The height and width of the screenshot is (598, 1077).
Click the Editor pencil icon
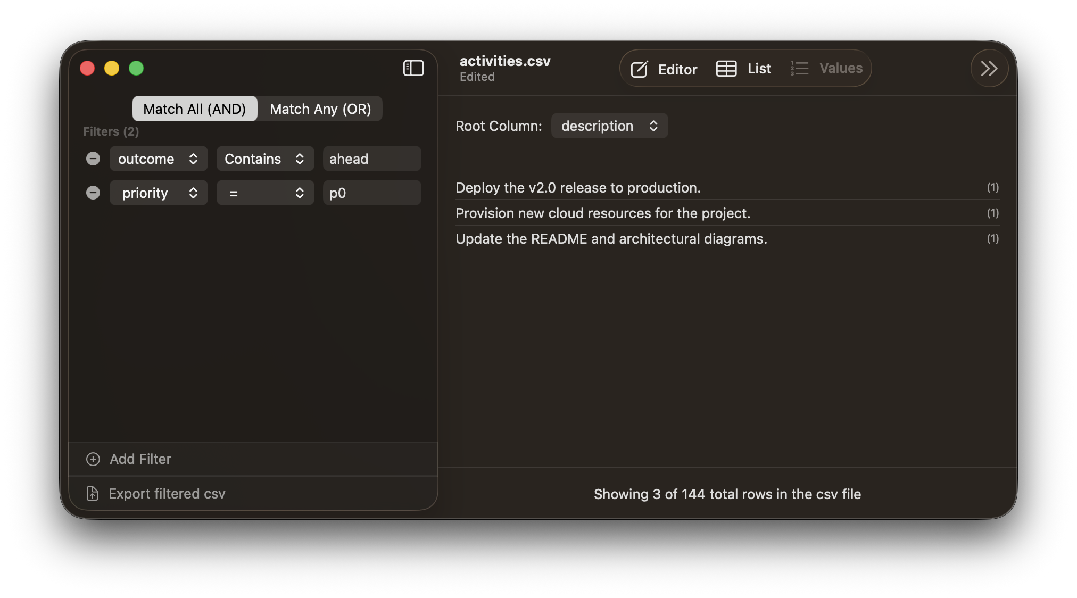(x=639, y=69)
